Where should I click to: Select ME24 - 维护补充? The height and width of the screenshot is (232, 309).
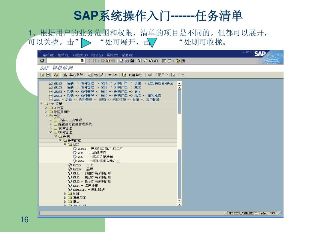click(x=83, y=185)
